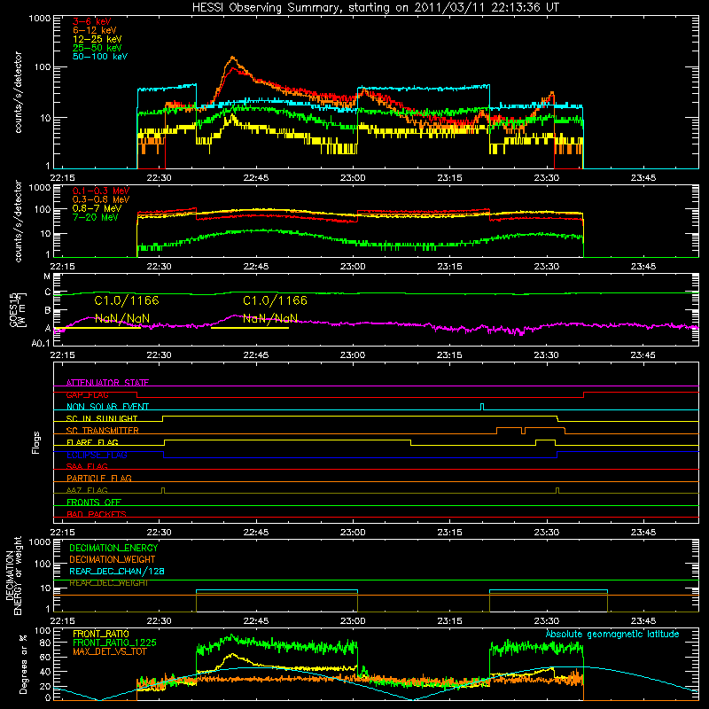
Task: Click the SC_TRANSMITTER flag label
Action: click(x=103, y=431)
